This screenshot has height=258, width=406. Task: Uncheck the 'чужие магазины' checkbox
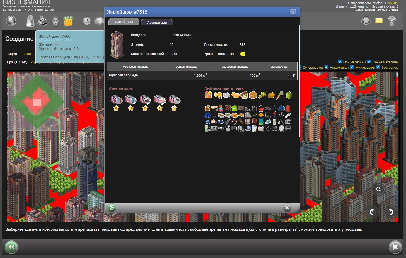tap(369, 62)
